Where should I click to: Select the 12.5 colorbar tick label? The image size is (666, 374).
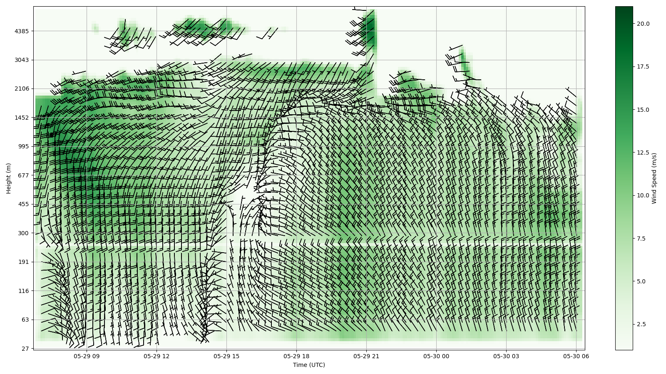point(643,153)
